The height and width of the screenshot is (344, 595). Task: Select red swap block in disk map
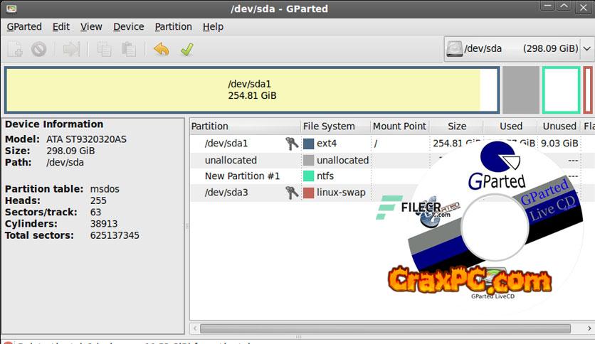(x=588, y=90)
